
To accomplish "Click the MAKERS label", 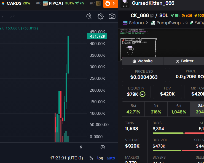I will [132, 157].
